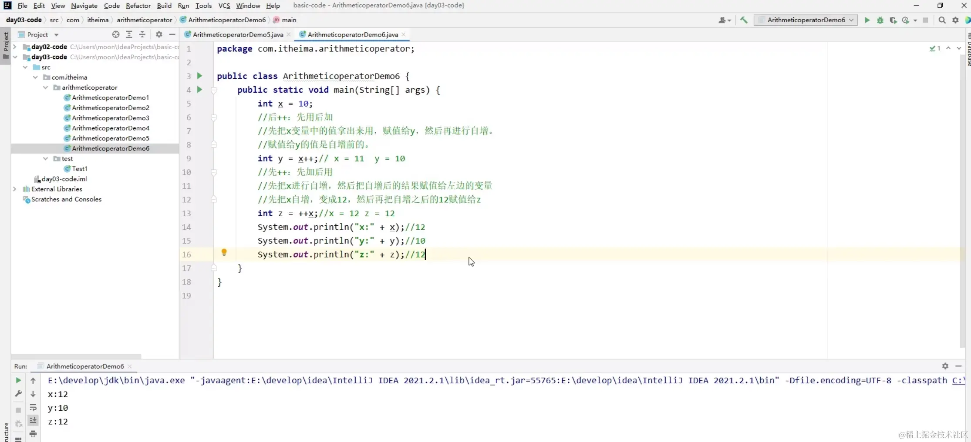Hide the Run tool window
Image resolution: width=971 pixels, height=442 pixels.
(x=958, y=366)
